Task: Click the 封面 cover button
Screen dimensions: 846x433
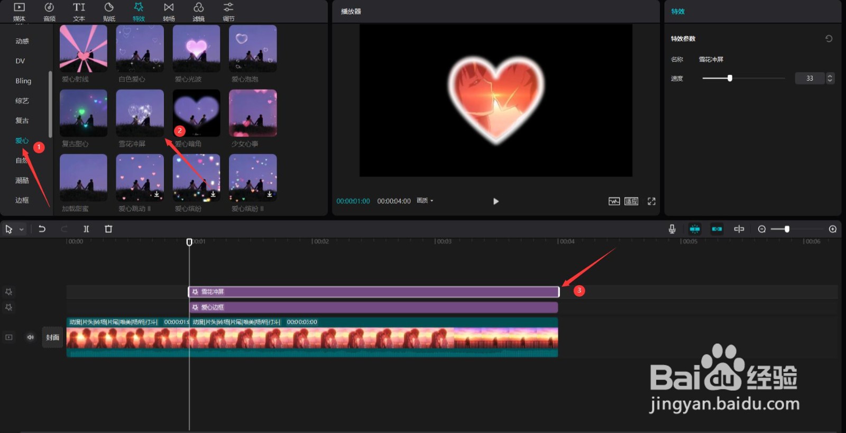Action: [52, 337]
